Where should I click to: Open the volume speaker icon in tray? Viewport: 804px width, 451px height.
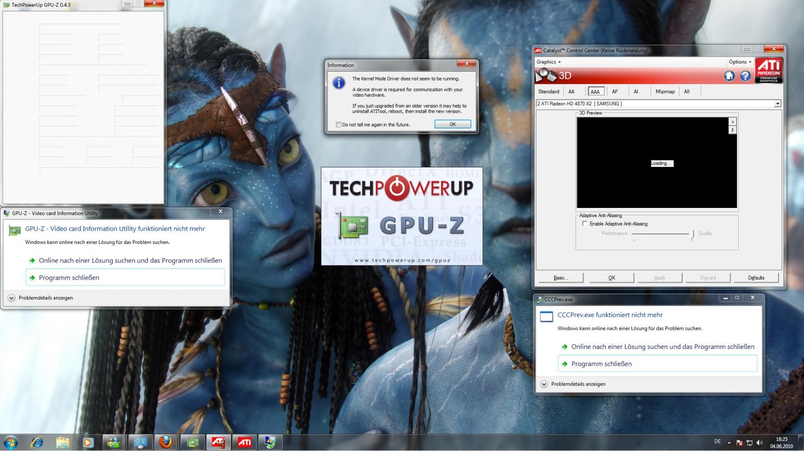759,443
